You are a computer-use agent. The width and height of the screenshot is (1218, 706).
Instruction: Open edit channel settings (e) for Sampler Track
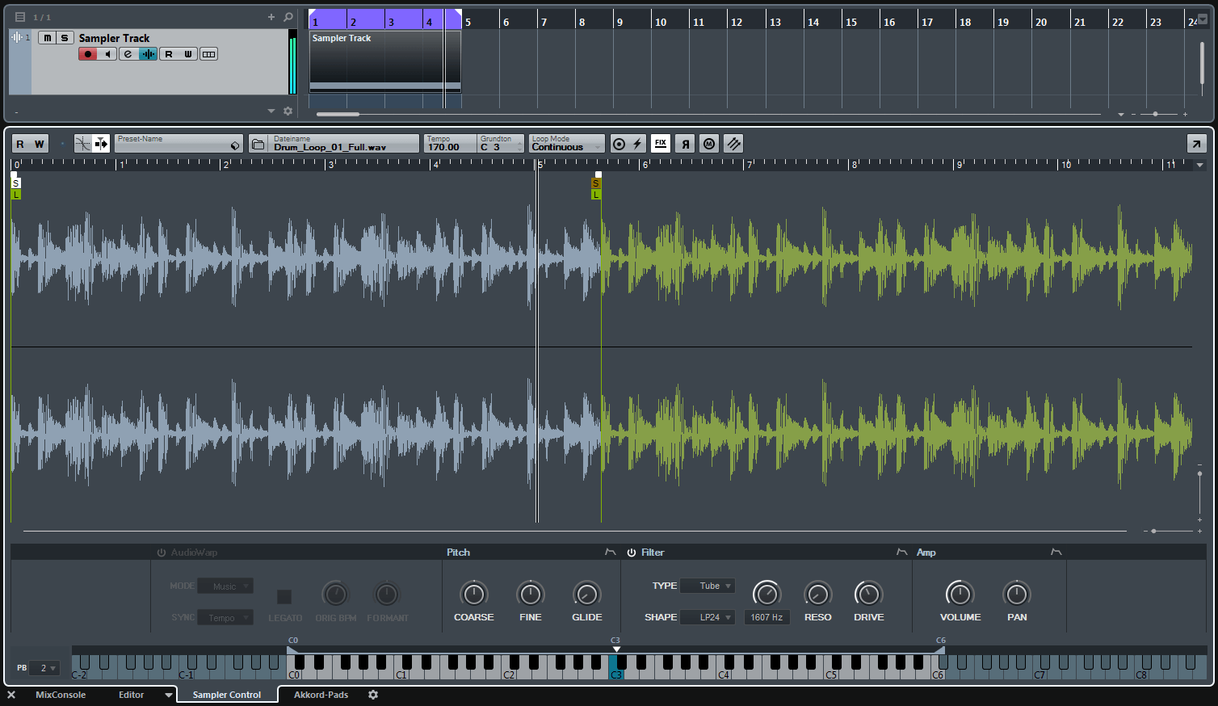pos(128,54)
